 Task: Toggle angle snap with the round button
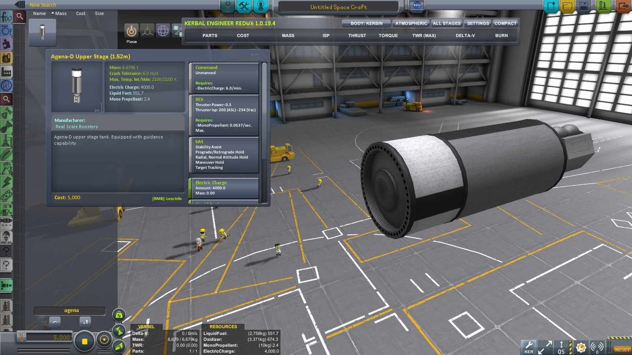[x=104, y=340]
